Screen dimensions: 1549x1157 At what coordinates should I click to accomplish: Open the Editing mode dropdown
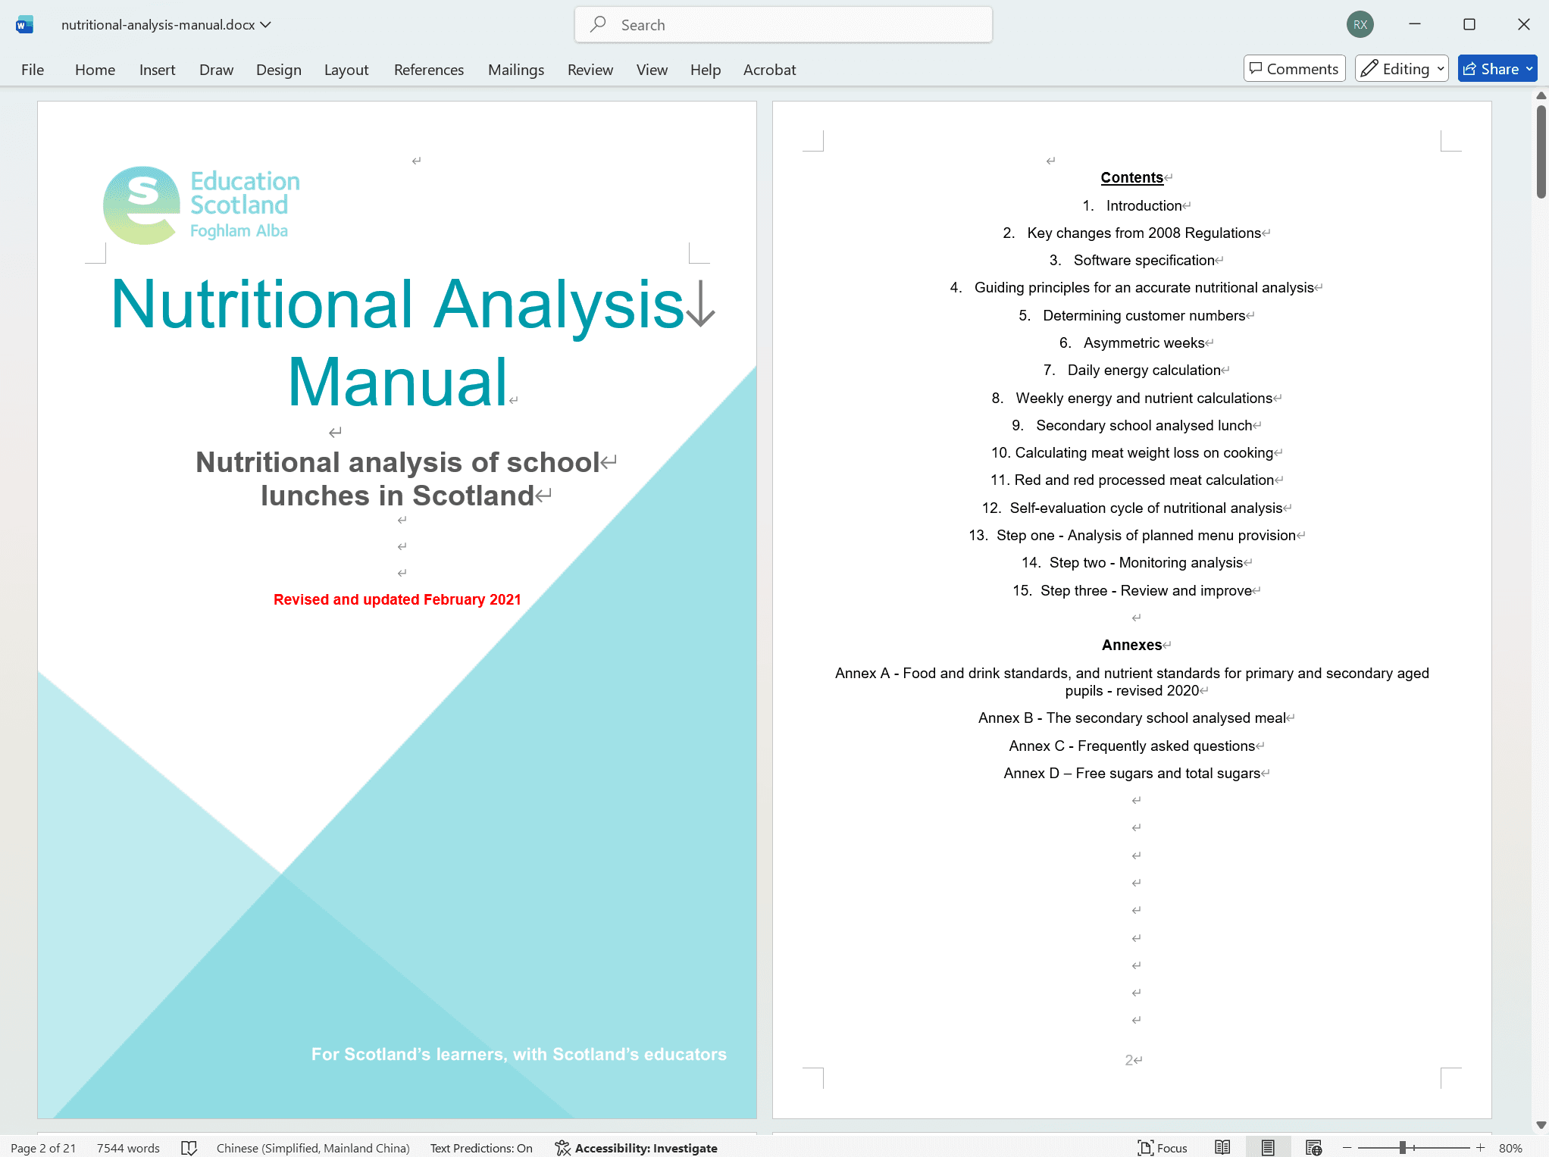pyautogui.click(x=1402, y=69)
